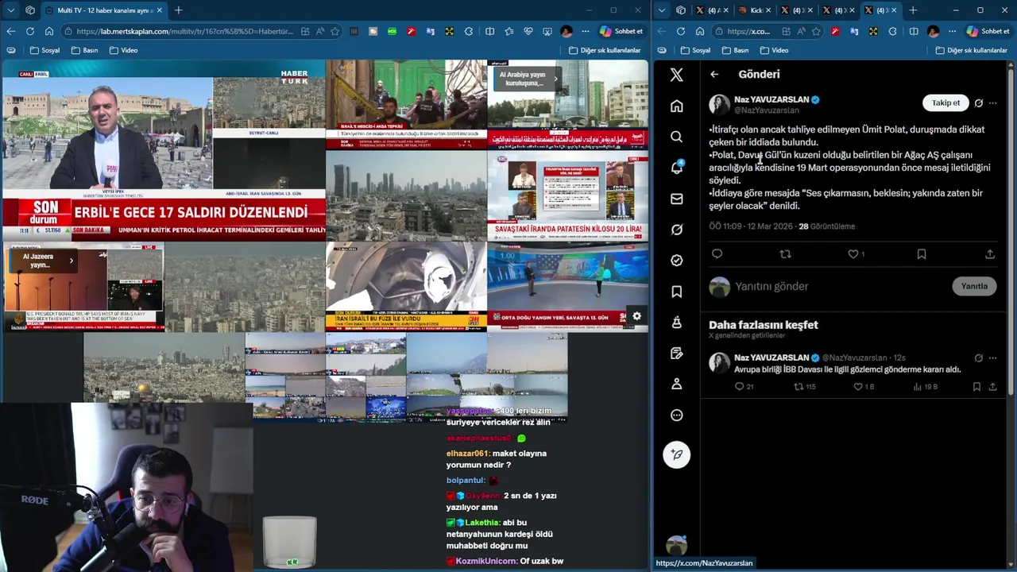The height and width of the screenshot is (572, 1017).
Task: Click 28 Görüntüleme view count
Action: [826, 226]
